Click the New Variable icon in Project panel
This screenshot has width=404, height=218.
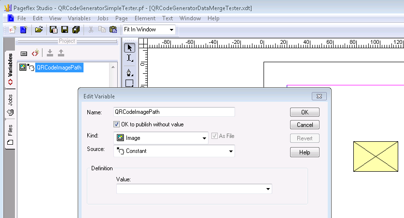tap(35, 53)
